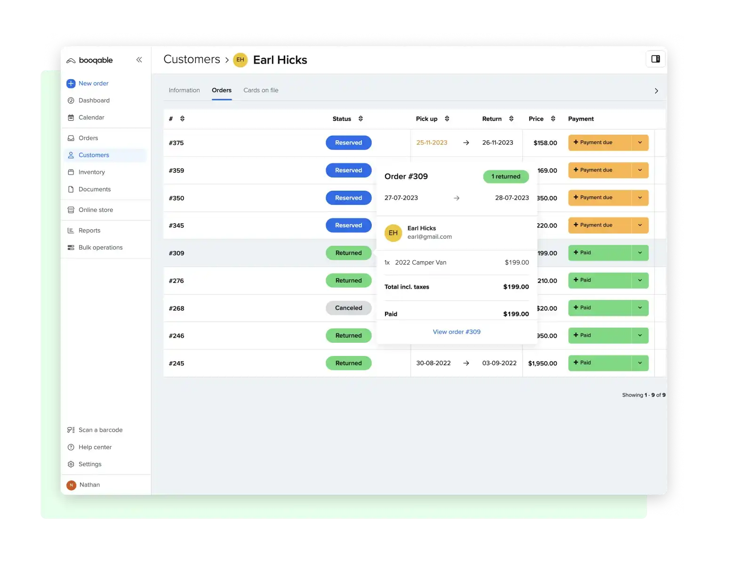Open the Nathan user profile
The image size is (753, 565).
pos(89,485)
